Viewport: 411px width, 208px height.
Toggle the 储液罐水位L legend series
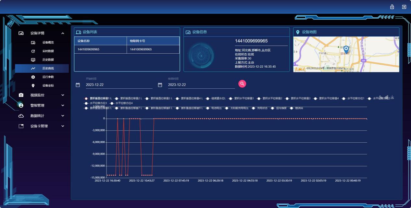coord(216,98)
